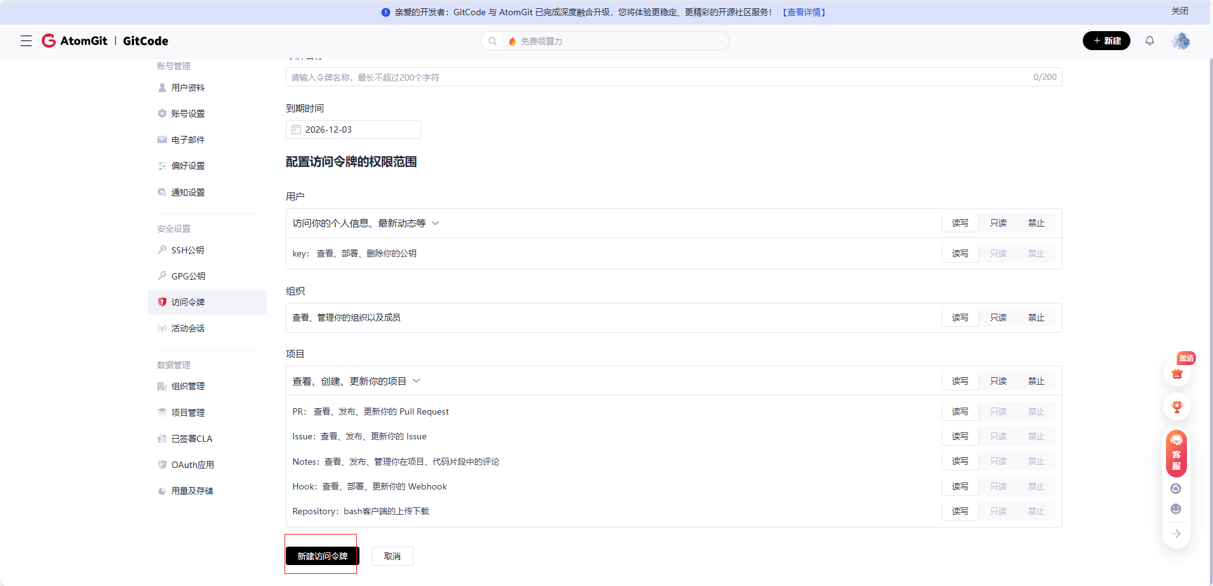Open the 活动会话 page
Viewport: 1213px width, 586px height.
pyautogui.click(x=187, y=328)
